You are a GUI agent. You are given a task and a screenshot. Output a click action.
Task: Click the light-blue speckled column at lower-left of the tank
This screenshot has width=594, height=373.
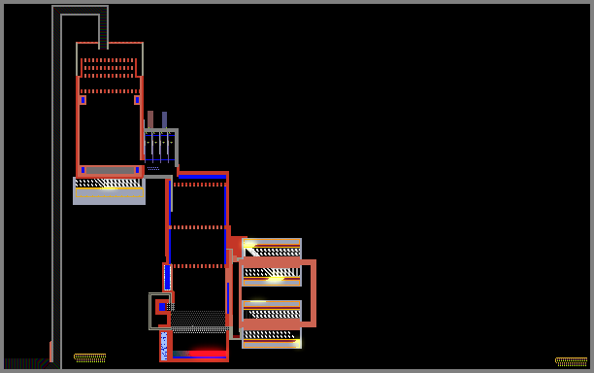point(164,346)
